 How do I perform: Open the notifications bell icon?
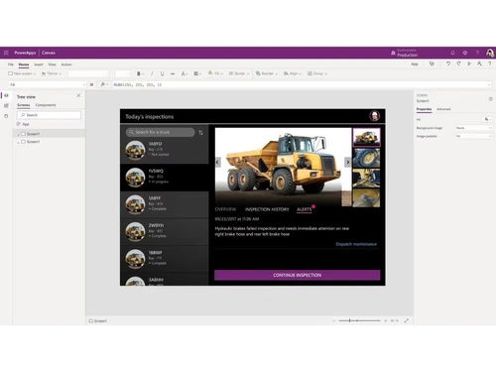point(452,53)
